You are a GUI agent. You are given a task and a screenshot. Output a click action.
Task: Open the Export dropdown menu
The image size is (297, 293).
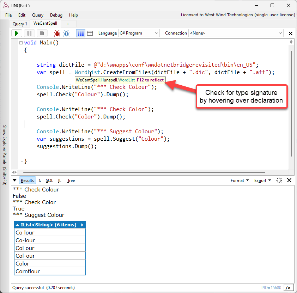(262, 180)
